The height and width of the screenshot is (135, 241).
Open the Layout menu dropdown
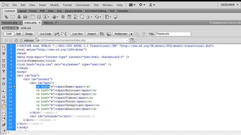click(132, 5)
